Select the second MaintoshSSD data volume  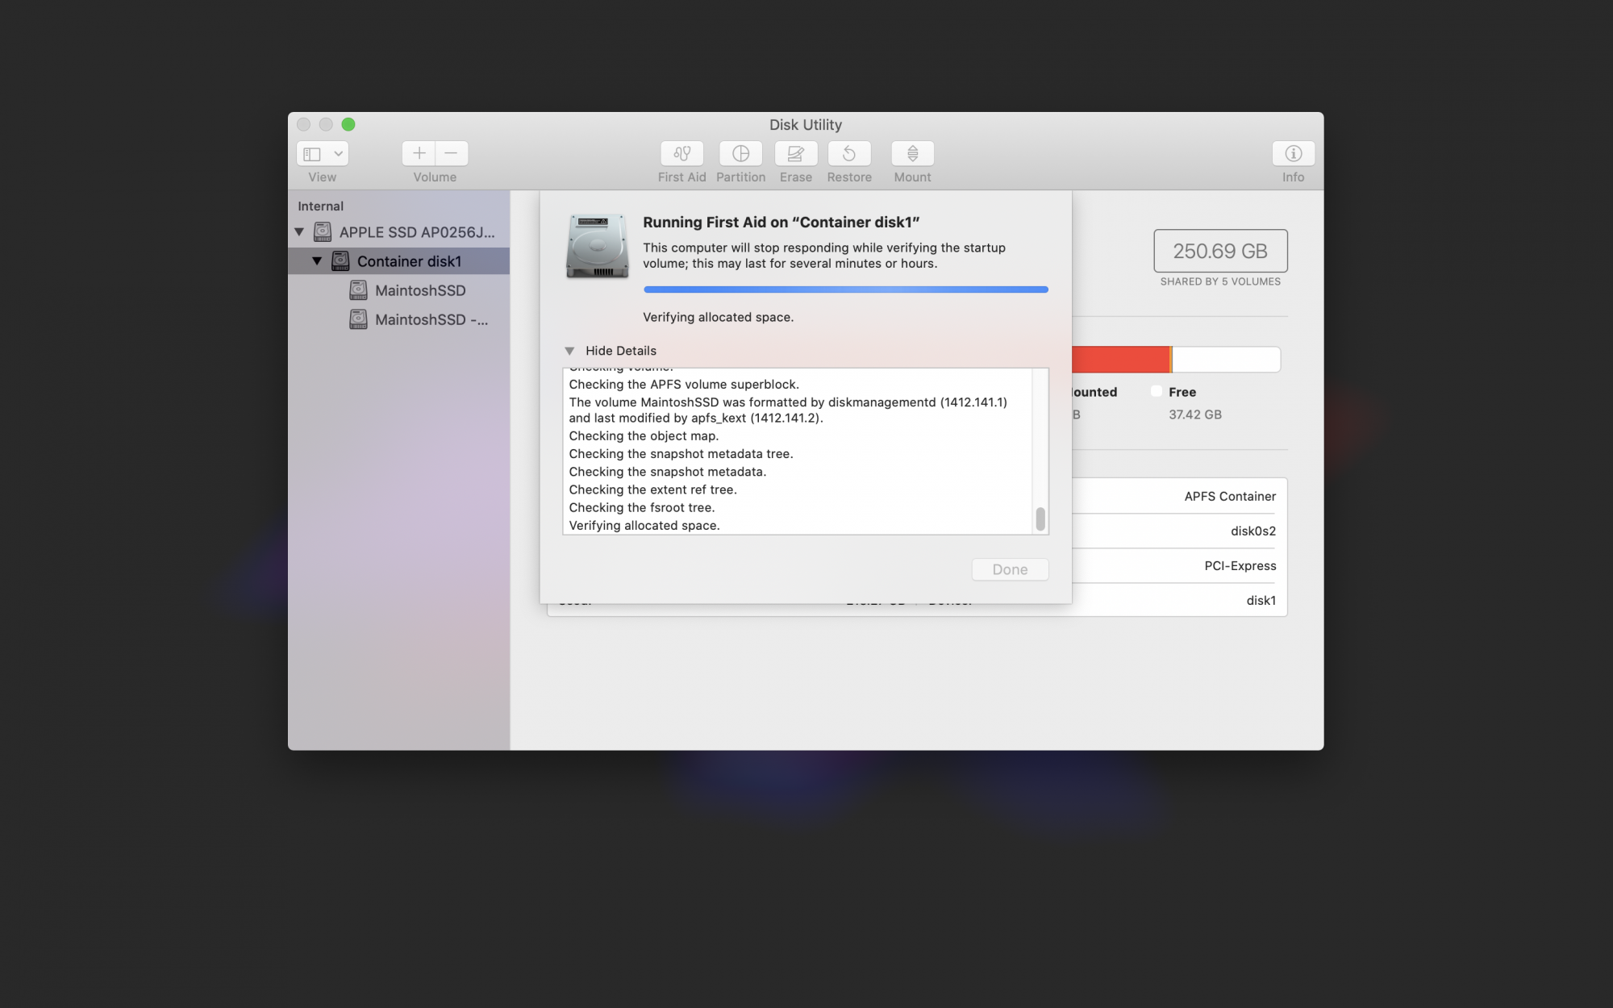(x=431, y=319)
